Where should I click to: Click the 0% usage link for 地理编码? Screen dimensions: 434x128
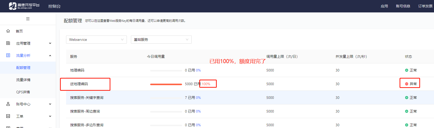(198, 70)
